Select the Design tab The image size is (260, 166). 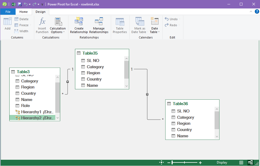pos(41,12)
